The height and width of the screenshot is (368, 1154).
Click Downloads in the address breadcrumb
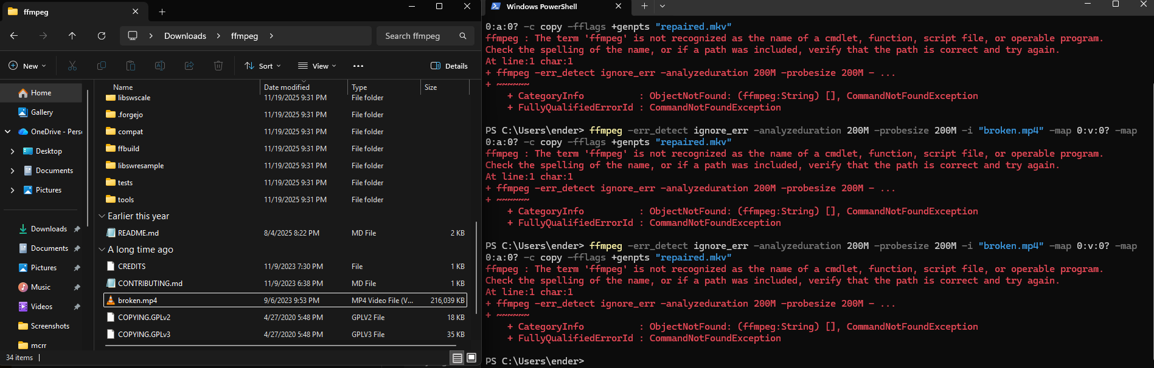(185, 36)
